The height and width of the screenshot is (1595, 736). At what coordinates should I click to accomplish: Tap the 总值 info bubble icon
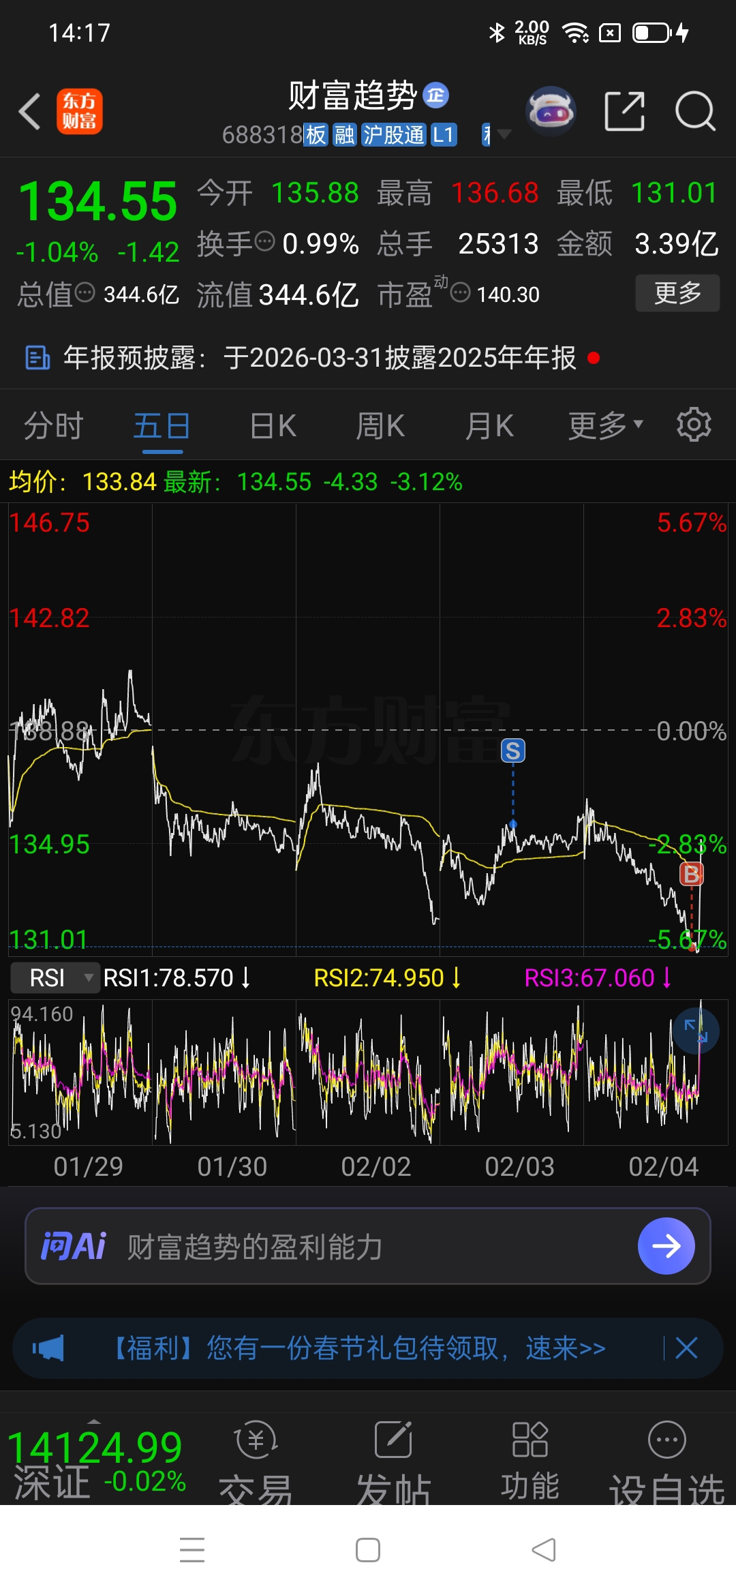[x=85, y=293]
